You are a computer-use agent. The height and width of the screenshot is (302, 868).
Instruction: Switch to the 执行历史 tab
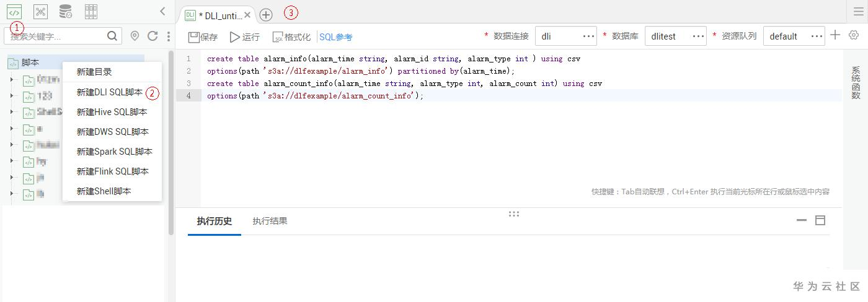(215, 221)
